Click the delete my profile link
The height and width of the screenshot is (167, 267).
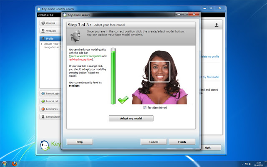coord(210,57)
